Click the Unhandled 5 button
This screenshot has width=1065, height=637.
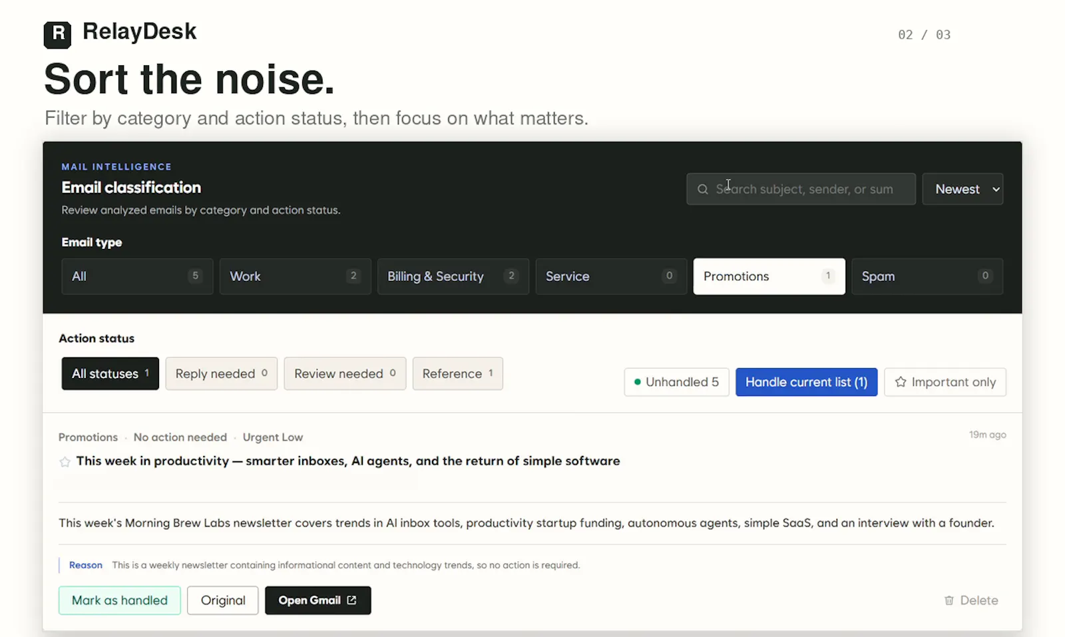676,382
